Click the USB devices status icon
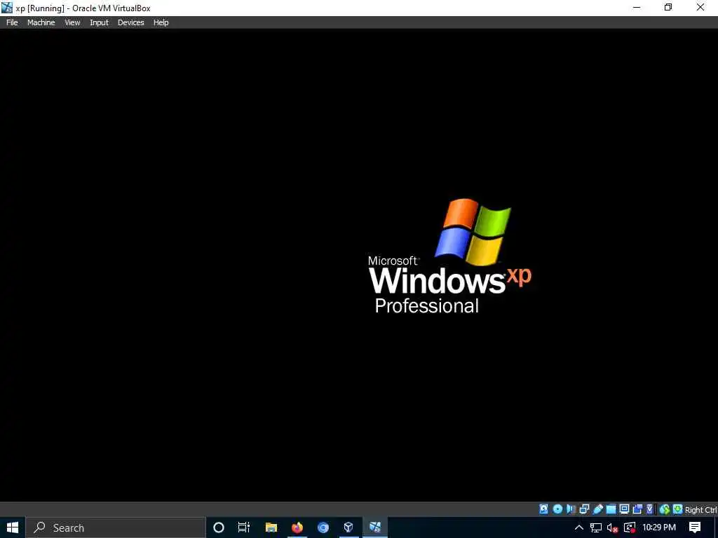Screen dimensions: 718x538 click(597, 509)
